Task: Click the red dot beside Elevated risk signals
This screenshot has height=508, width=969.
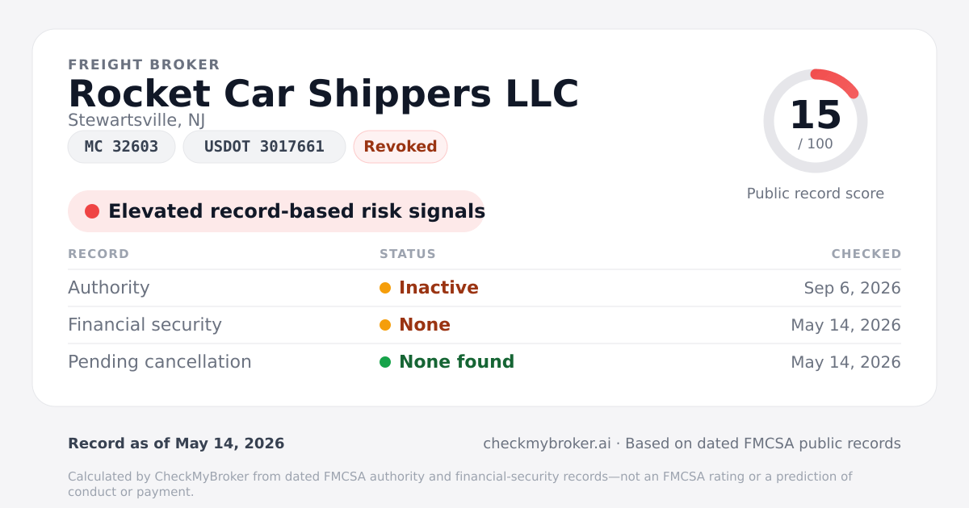Action: tap(92, 211)
